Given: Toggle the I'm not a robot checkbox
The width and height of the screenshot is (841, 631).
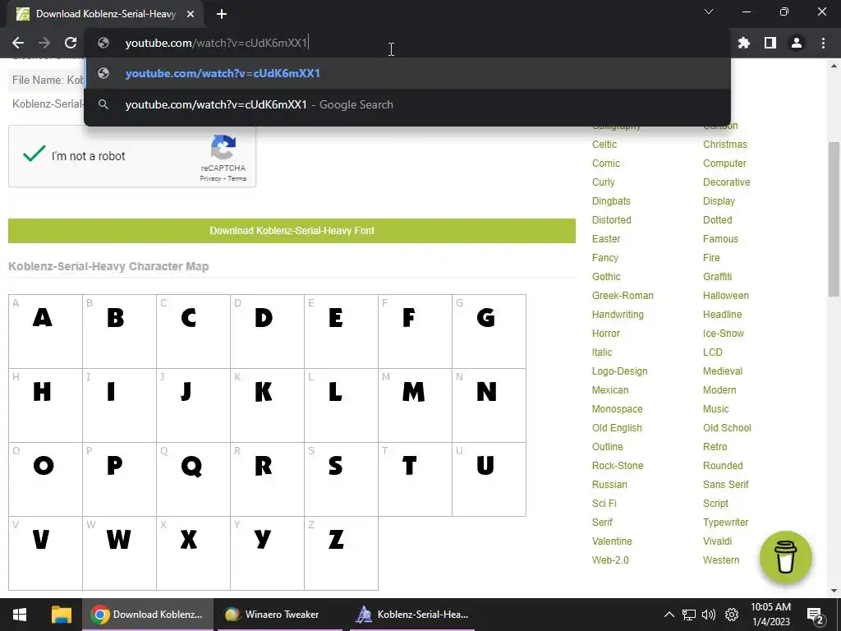Looking at the screenshot, I should [34, 154].
